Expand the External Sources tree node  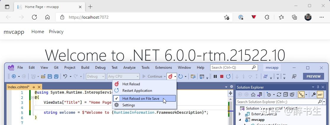pyautogui.click(x=240, y=114)
